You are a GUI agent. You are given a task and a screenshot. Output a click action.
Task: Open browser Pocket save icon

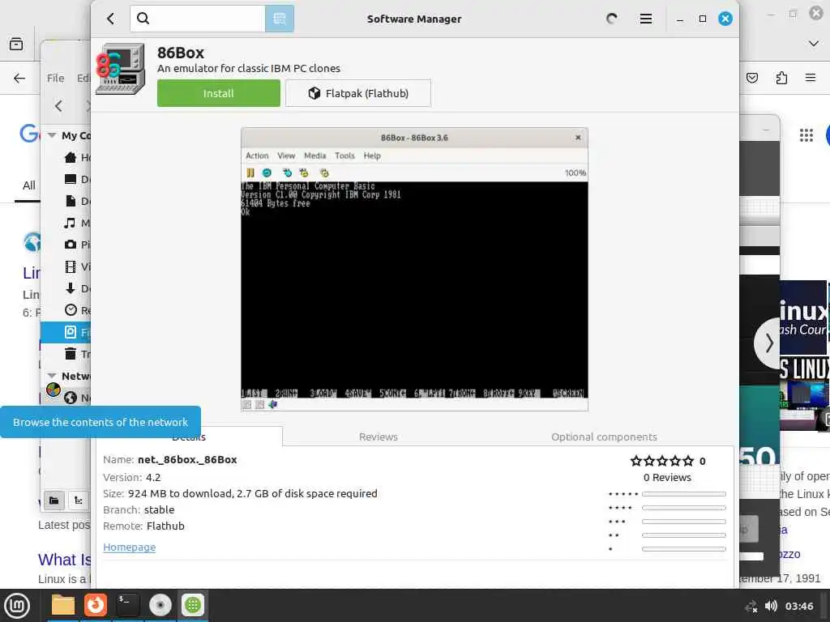point(752,79)
